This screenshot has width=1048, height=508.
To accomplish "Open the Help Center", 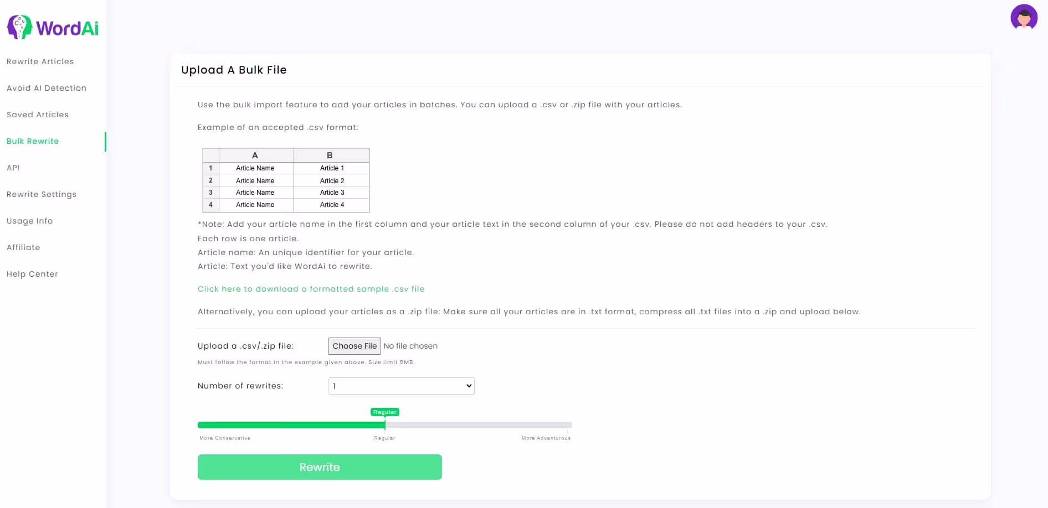I will tap(32, 274).
